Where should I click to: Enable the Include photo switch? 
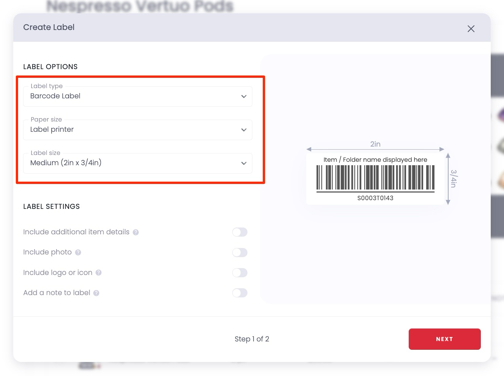(x=239, y=252)
